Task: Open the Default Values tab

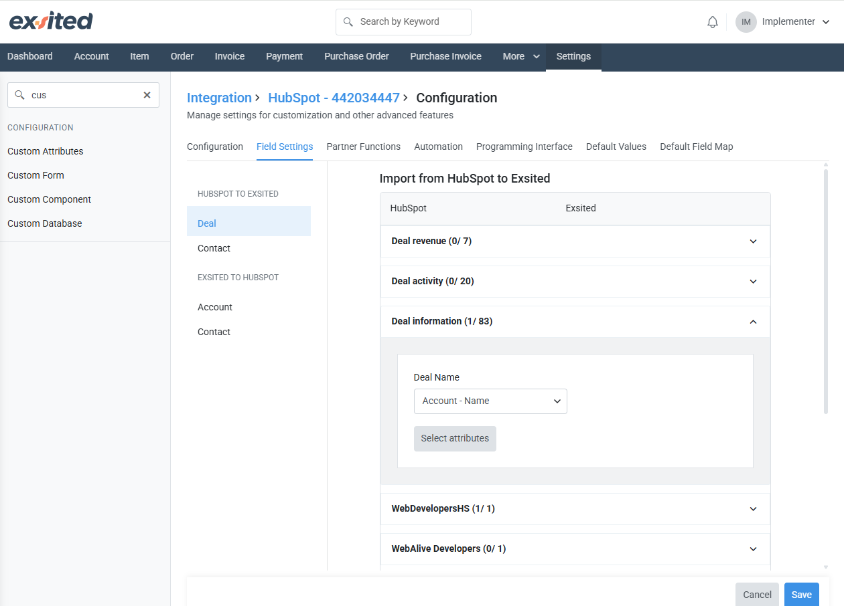Action: (x=616, y=146)
